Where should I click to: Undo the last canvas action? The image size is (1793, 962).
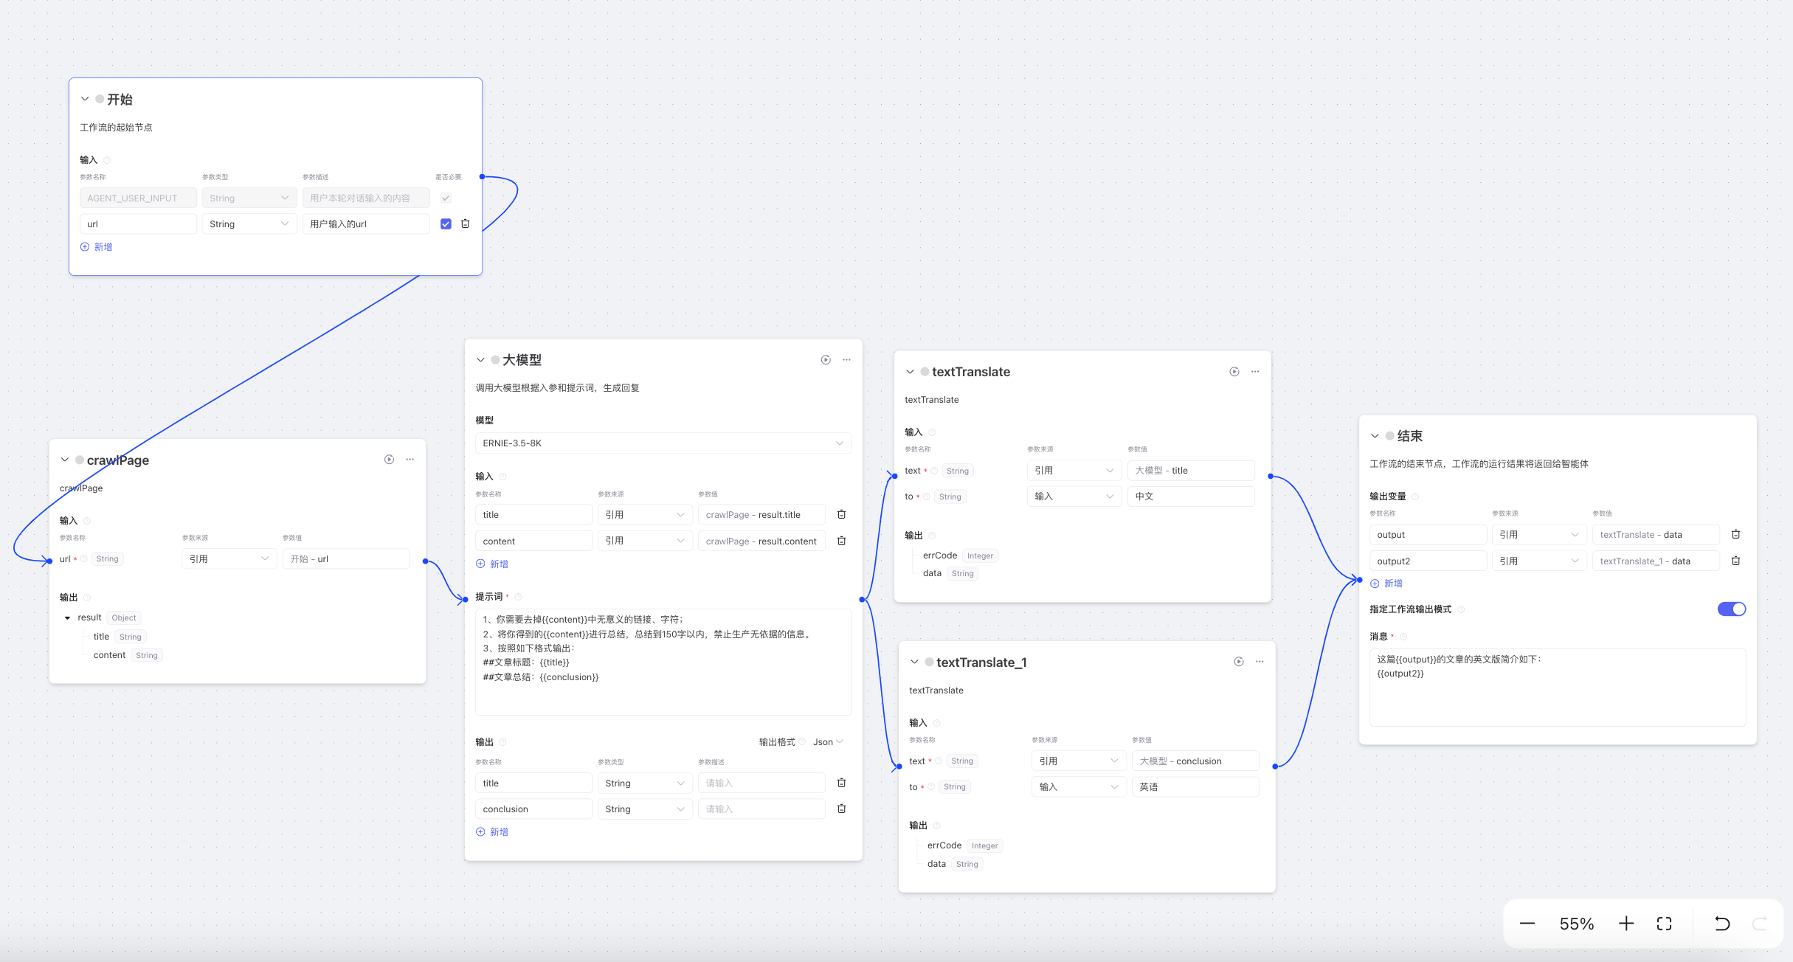tap(1721, 924)
